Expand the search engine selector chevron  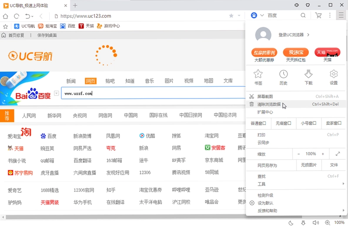[262, 15]
